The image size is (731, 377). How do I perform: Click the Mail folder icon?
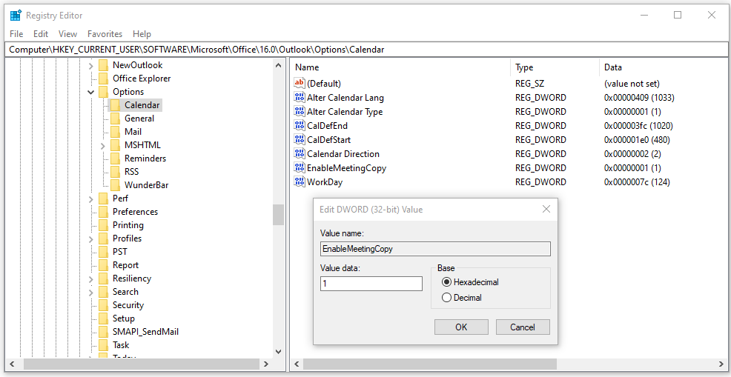point(115,132)
